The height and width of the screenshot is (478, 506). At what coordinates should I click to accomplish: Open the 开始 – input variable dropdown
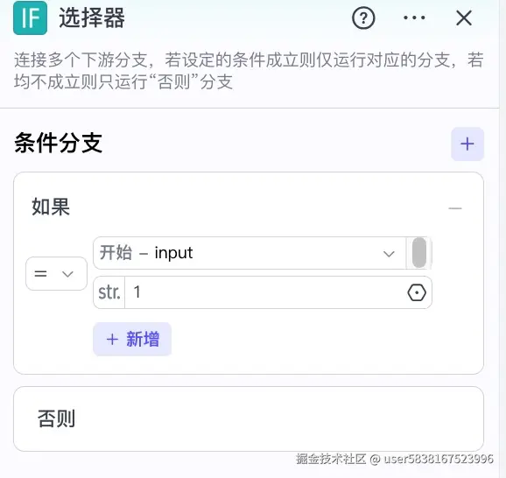click(x=249, y=253)
